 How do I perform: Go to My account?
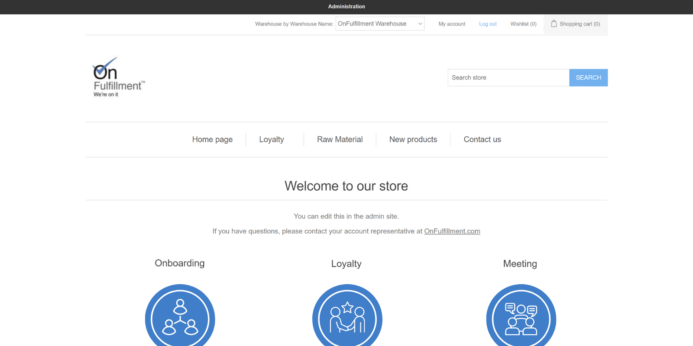point(452,24)
